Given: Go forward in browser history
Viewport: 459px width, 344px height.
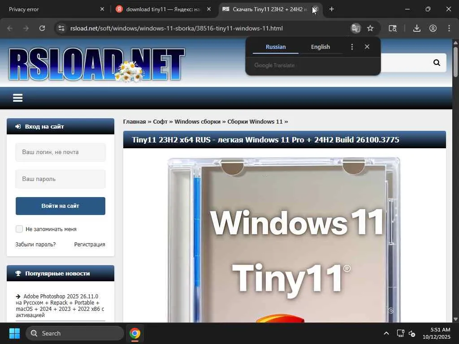Looking at the screenshot, I should (26, 28).
